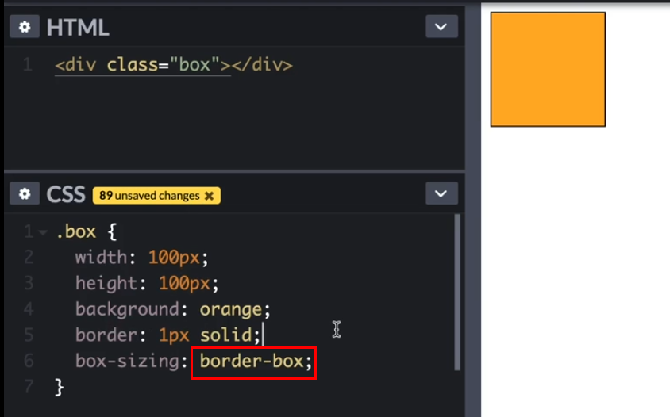This screenshot has height=417, width=670.
Task: Place cursor in the div class="box" line
Action: point(174,65)
